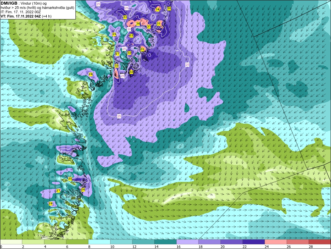Image resolution: width=331 pixels, height=249 pixels.
Task: Click the legend scale value 18
Action: point(200,247)
